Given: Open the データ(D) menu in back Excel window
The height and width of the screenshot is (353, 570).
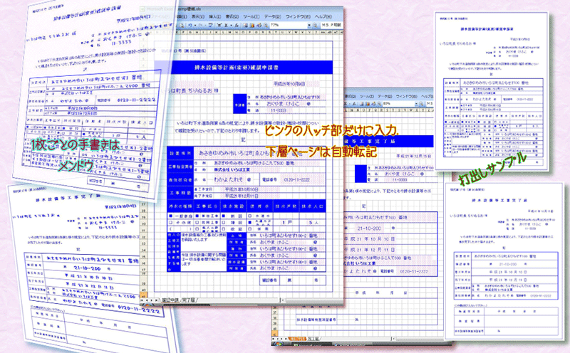Looking at the screenshot, I should [x=385, y=97].
